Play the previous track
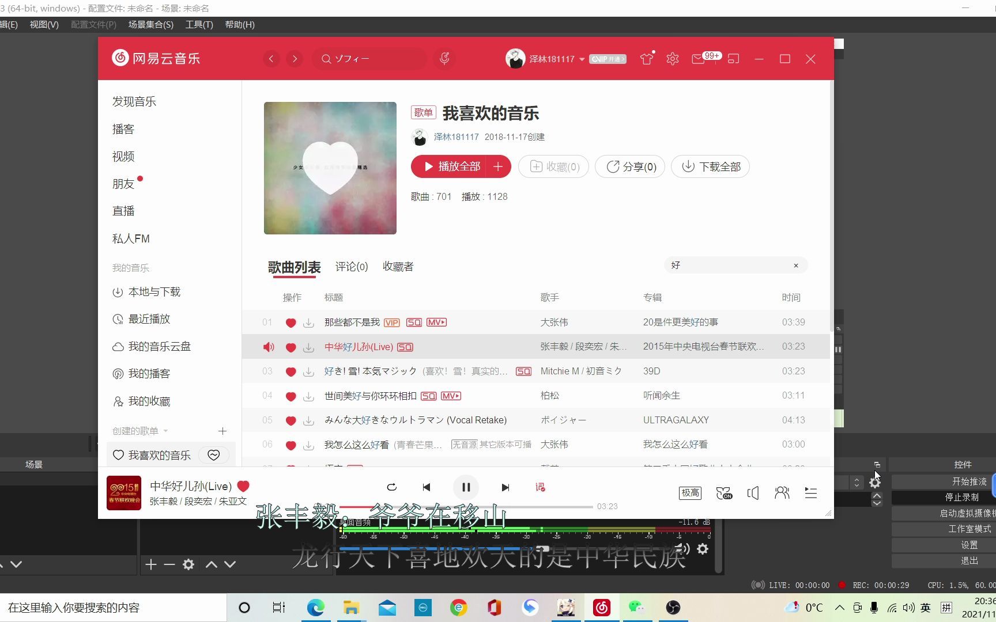 pyautogui.click(x=427, y=487)
